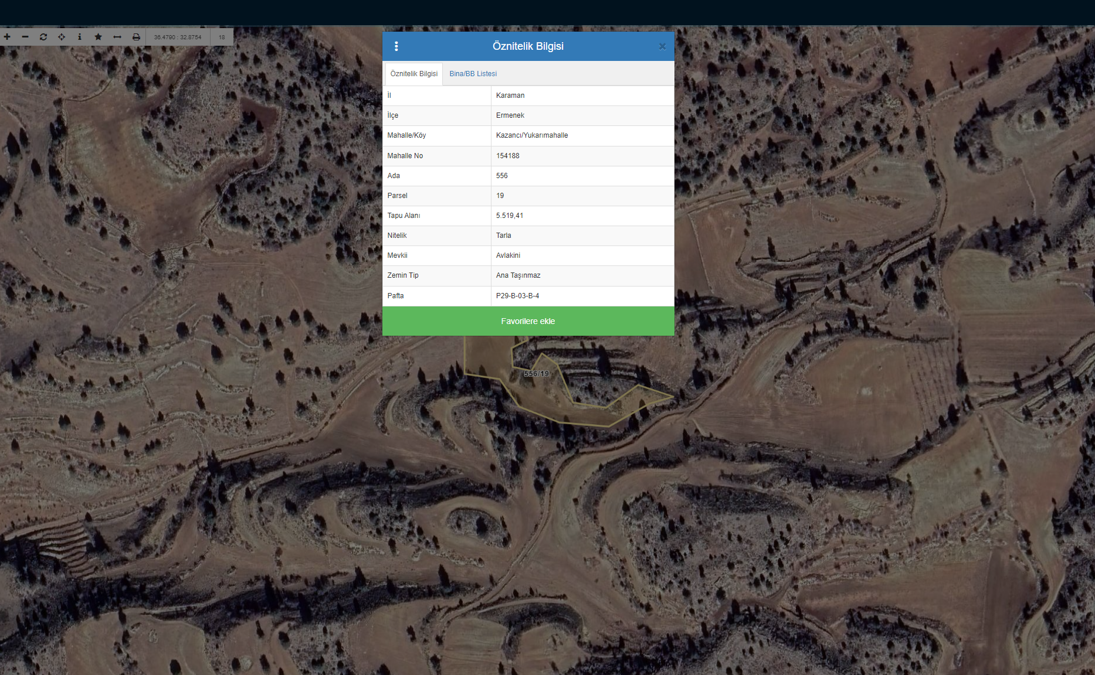The width and height of the screenshot is (1095, 675).
Task: Click the zoom out minus icon
Action: (25, 37)
